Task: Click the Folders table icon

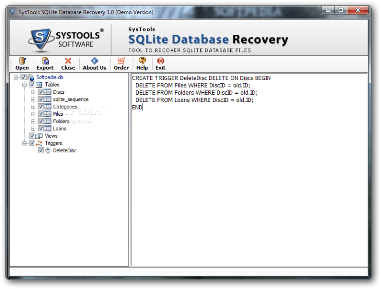Action: click(47, 121)
